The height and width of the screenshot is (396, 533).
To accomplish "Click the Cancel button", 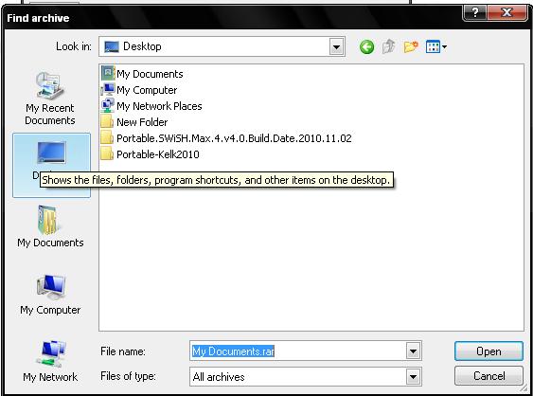I will pos(489,376).
